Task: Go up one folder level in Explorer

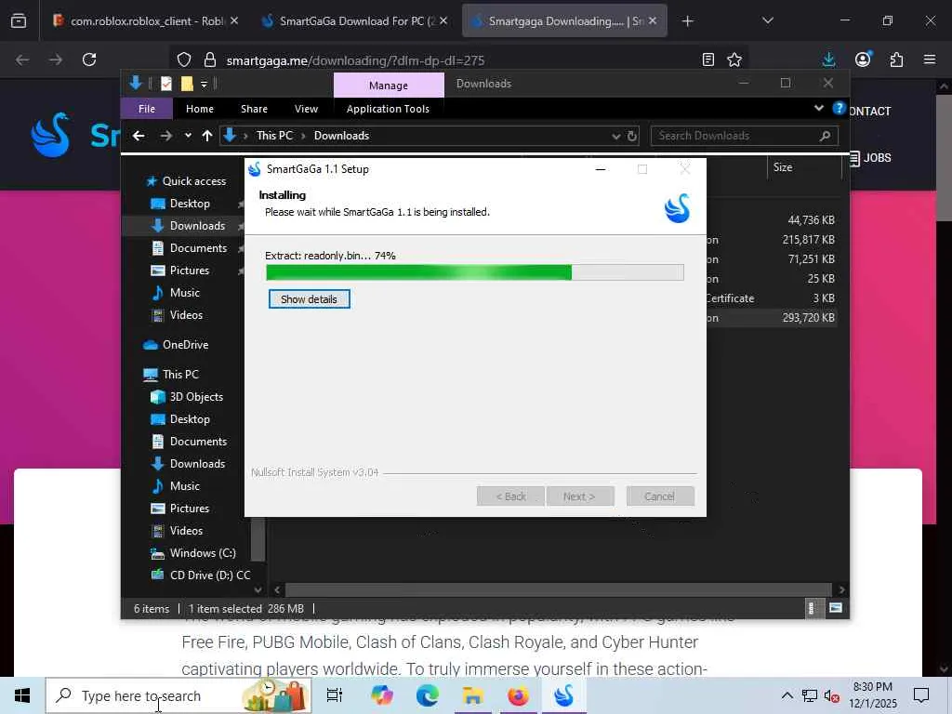Action: pyautogui.click(x=207, y=136)
